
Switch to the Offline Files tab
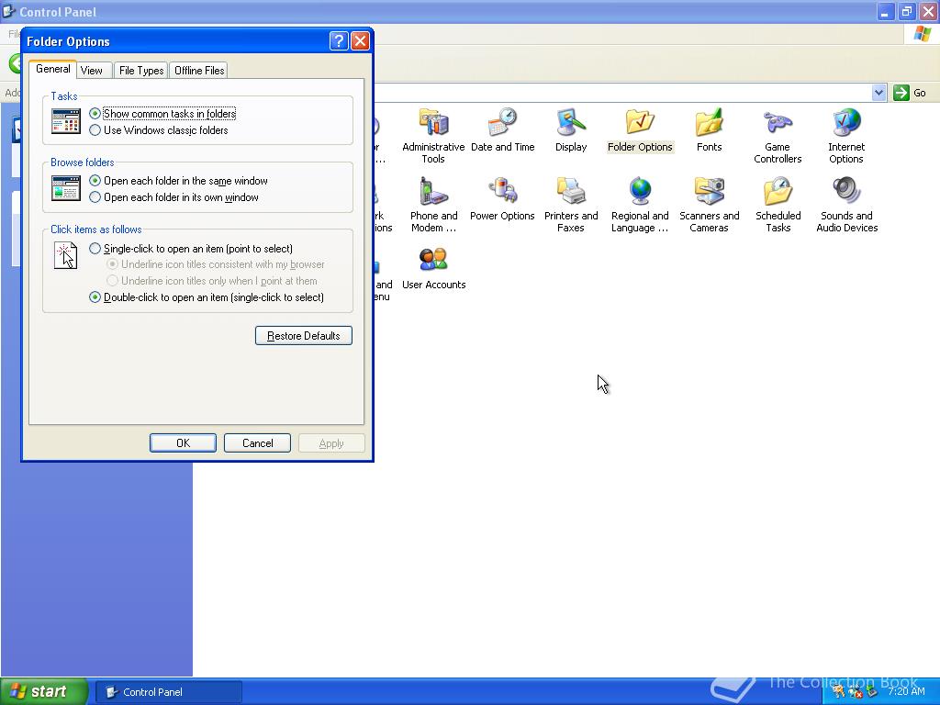pyautogui.click(x=199, y=71)
